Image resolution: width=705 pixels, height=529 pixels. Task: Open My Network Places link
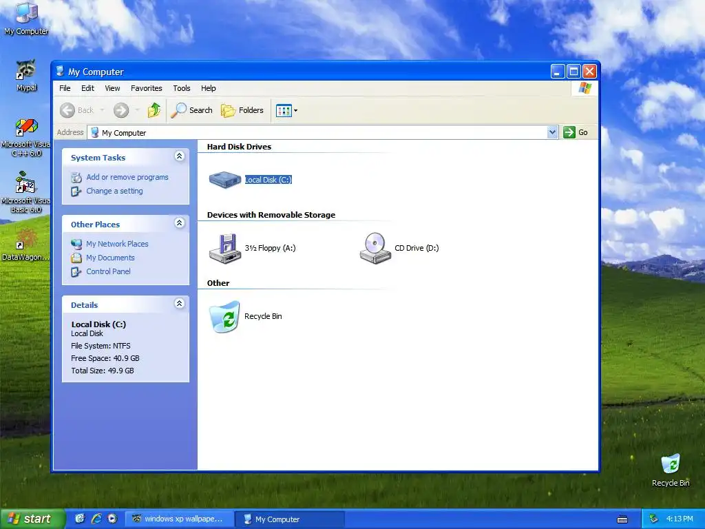coord(117,244)
